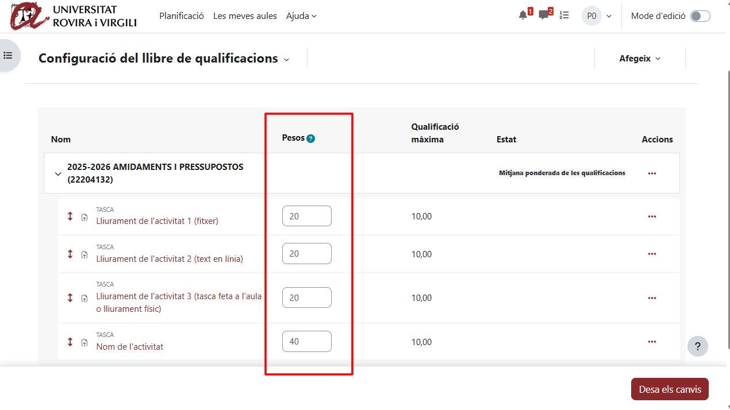Collapse the 2025-2026 AMIDAMENTS I PRESSUPOSTOS category
Image resolution: width=730 pixels, height=410 pixels.
[x=57, y=174]
